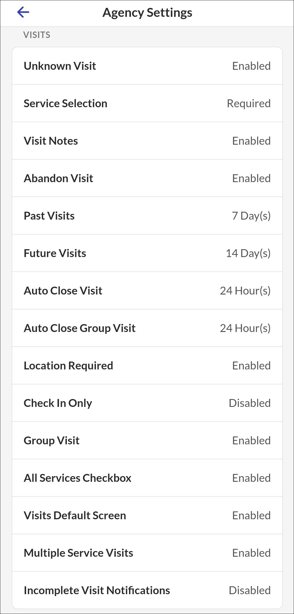Select the Service Selection setting
Viewport: 294px width, 614px height.
point(147,103)
